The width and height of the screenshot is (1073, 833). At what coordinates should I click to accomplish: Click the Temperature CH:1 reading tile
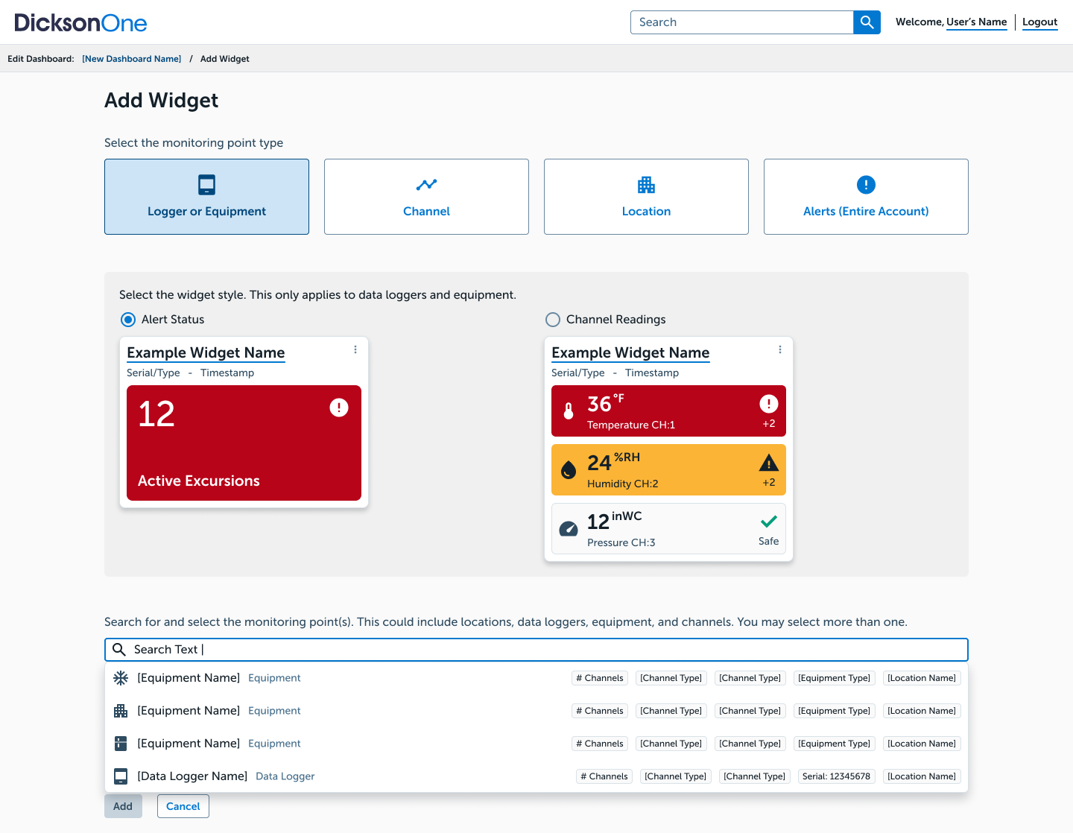668,411
